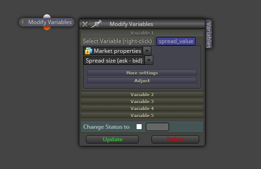Click the node's bottom orange output connector

click(x=47, y=28)
